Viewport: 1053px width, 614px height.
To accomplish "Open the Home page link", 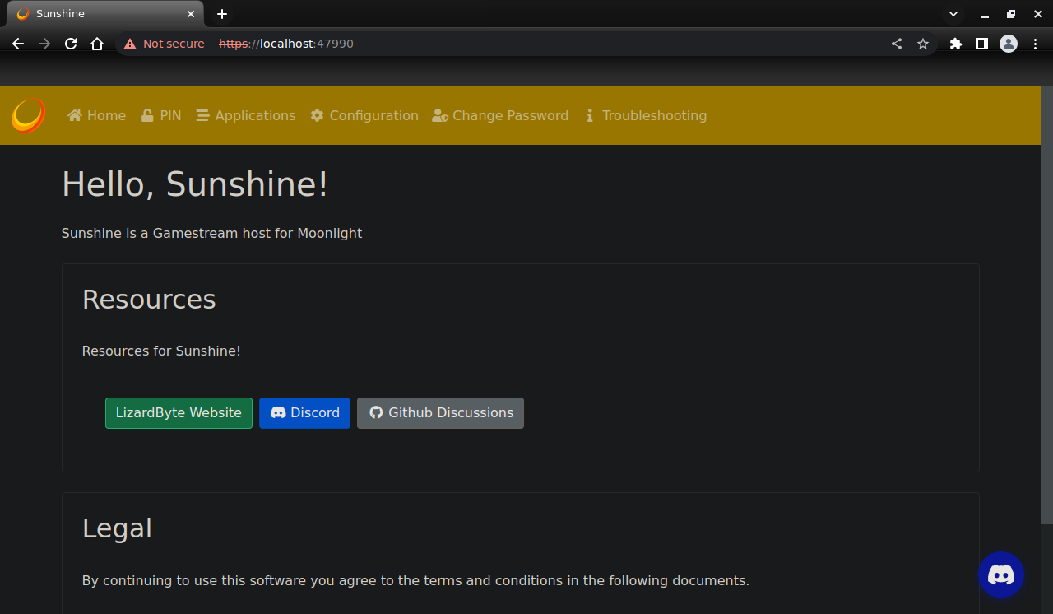I will (x=97, y=115).
